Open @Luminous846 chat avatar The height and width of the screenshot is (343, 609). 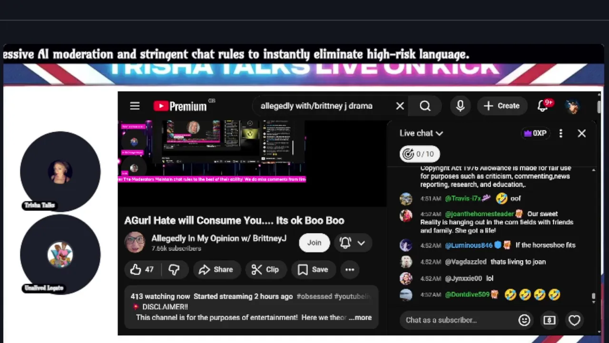[x=406, y=245]
